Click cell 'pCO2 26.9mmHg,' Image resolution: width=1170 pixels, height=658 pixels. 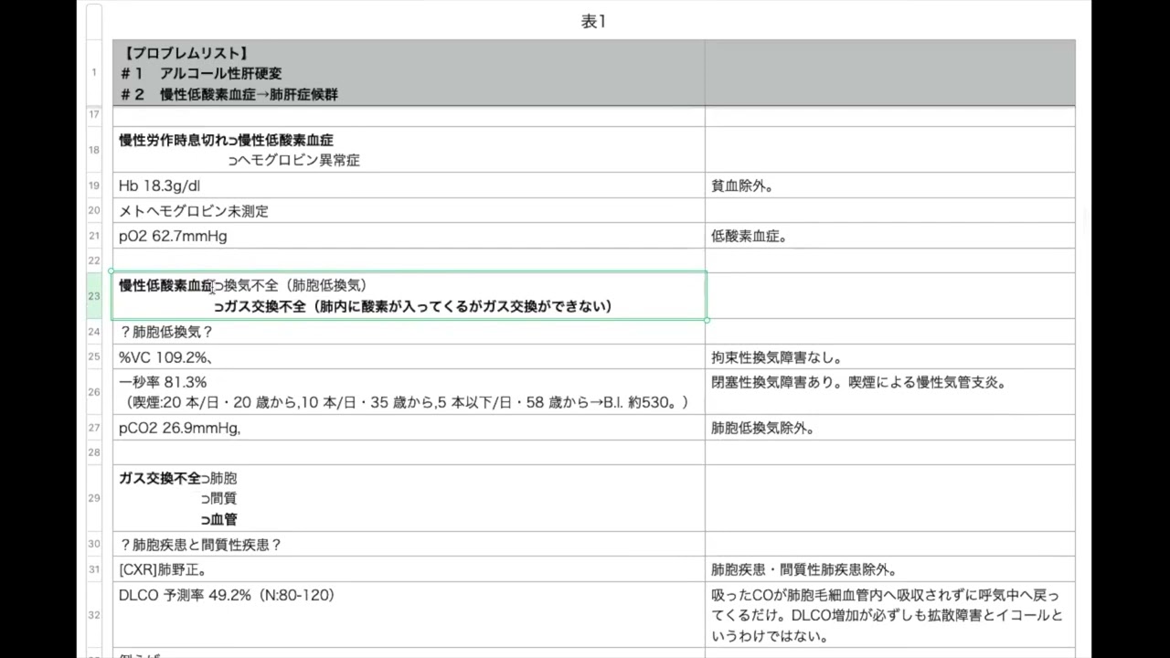click(409, 428)
